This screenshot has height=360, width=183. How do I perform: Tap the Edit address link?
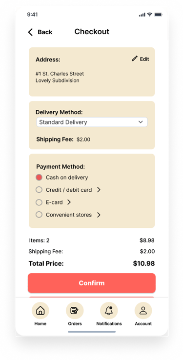click(144, 59)
